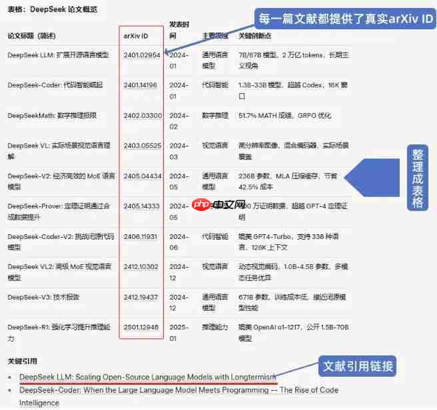The width and height of the screenshot is (437, 410).
Task: Select the 'DeepSeekMath: 数学推理极限' title cell
Action: pyautogui.click(x=52, y=116)
